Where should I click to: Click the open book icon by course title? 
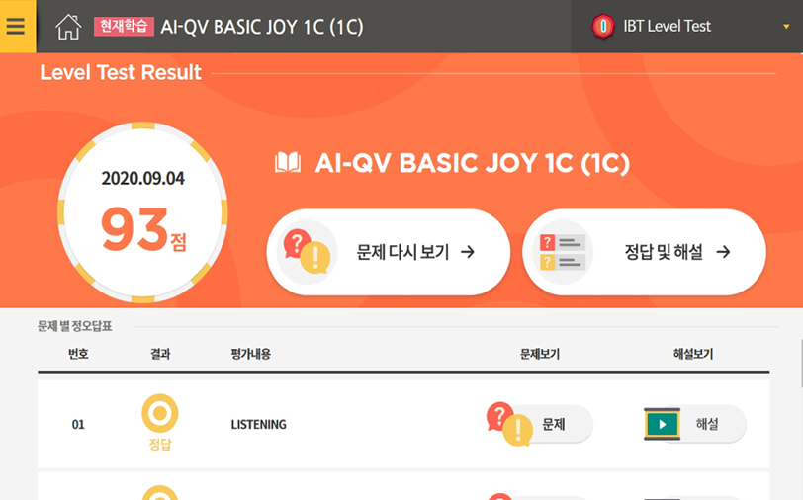pos(288,162)
